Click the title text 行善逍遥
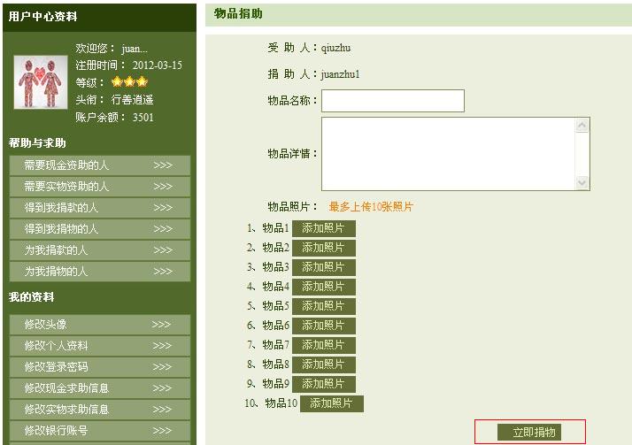This screenshot has height=445, width=632. tap(132, 100)
